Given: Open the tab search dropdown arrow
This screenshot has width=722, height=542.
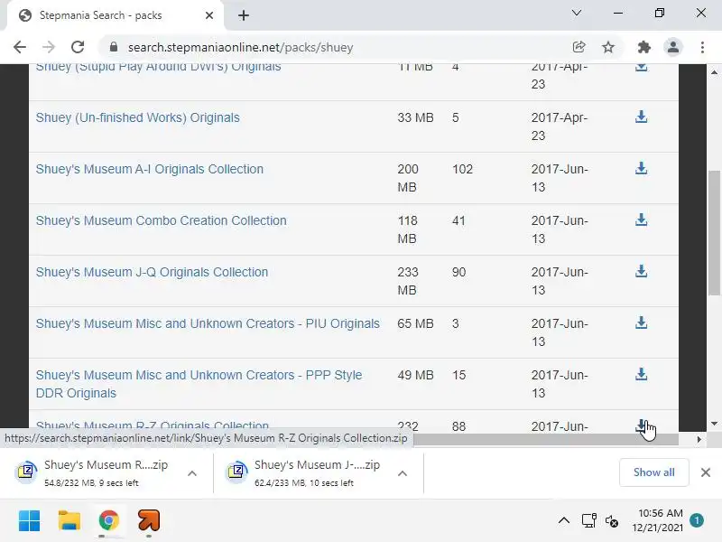Looking at the screenshot, I should [x=577, y=13].
